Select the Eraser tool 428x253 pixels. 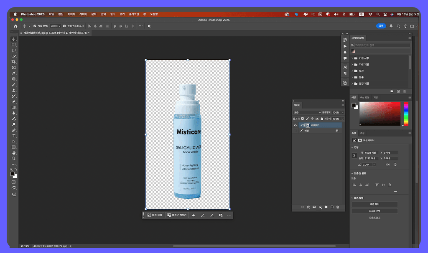click(14, 102)
